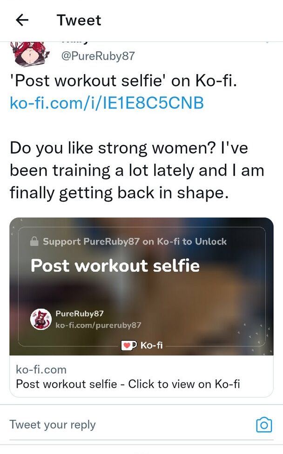The height and width of the screenshot is (454, 283).
Task: Click the lock icon on Ko-fi card
Action: pyautogui.click(x=34, y=241)
